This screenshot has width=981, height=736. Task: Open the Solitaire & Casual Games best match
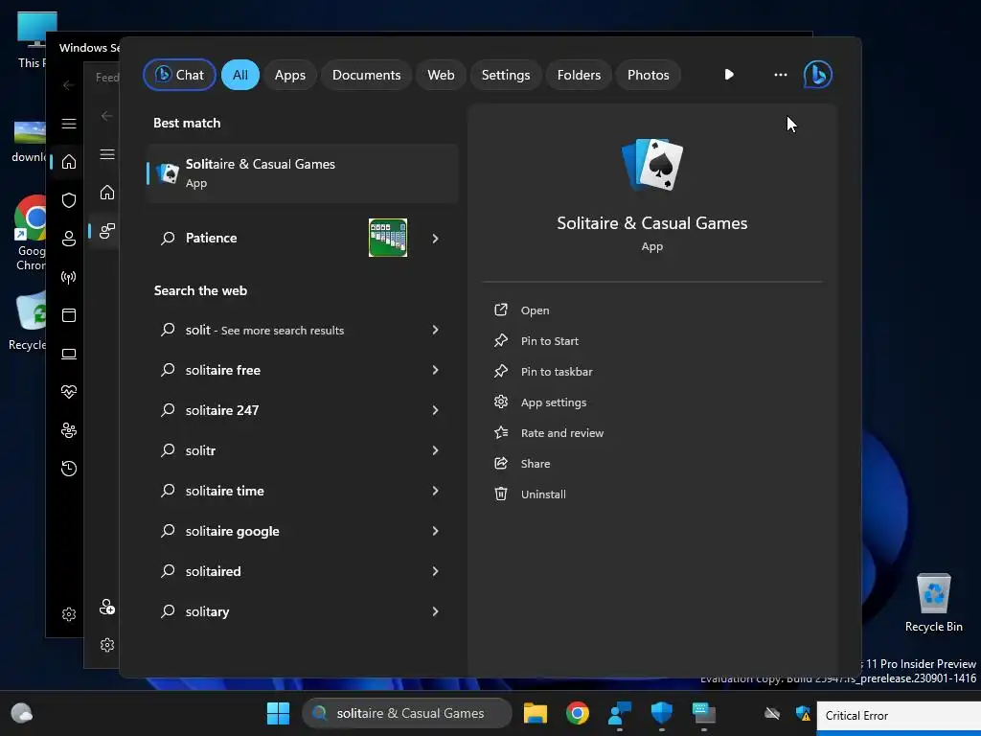point(303,173)
